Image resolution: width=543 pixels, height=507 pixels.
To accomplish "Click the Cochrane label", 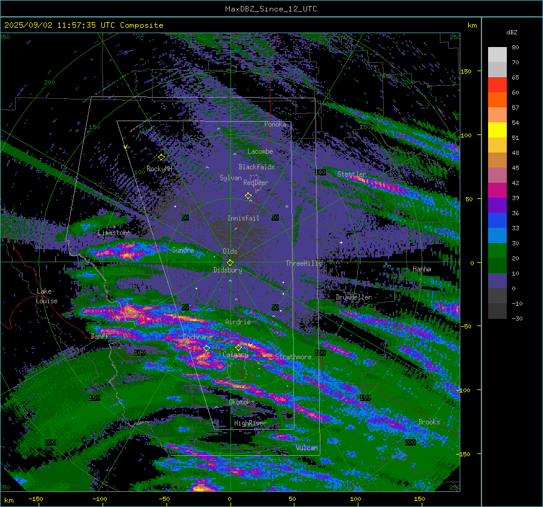I will (x=197, y=337).
